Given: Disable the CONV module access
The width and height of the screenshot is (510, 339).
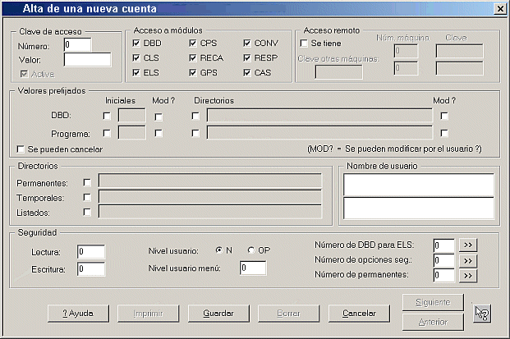Looking at the screenshot, I should [x=247, y=43].
